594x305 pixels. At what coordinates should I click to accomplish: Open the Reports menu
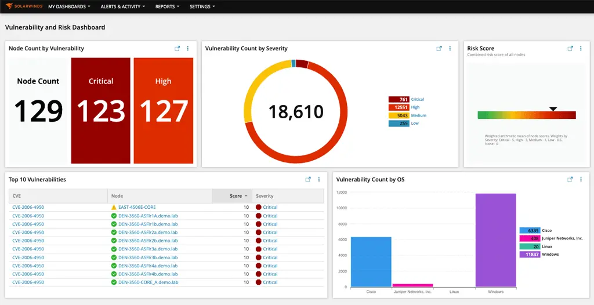[167, 6]
